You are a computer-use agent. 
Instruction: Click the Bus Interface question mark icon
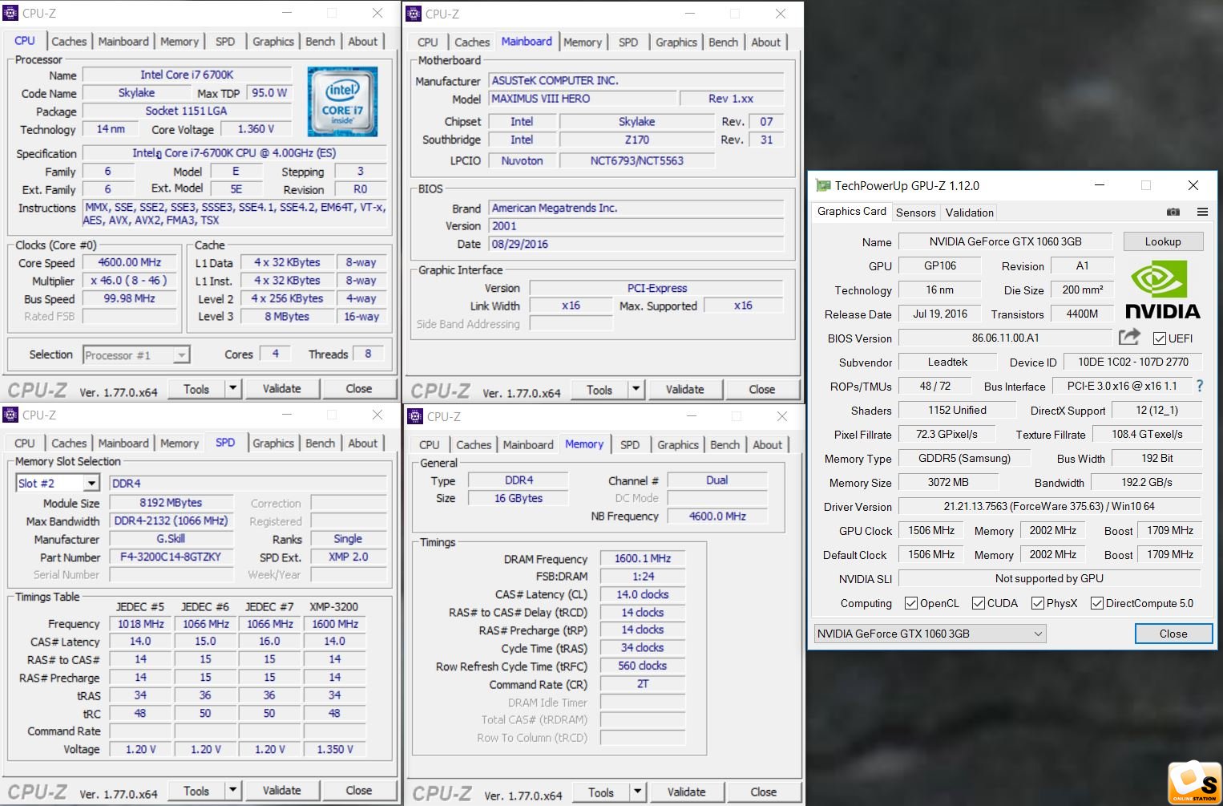[x=1200, y=386]
